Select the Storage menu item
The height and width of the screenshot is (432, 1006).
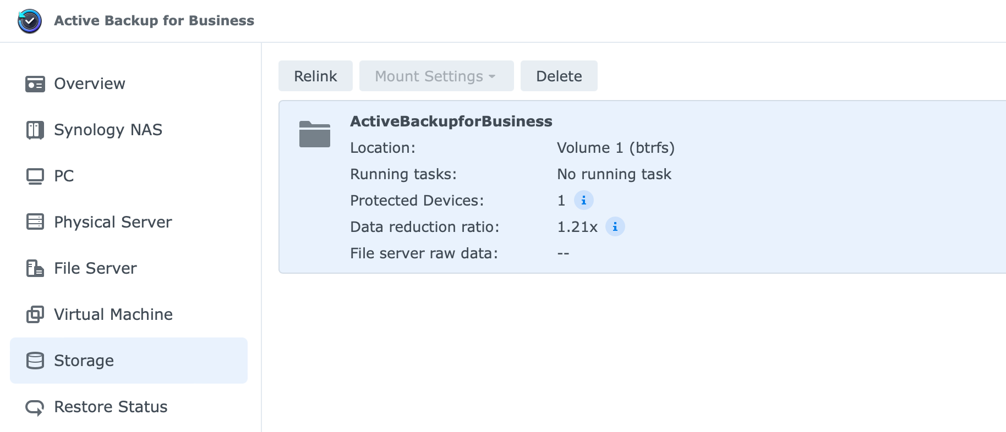pos(129,361)
